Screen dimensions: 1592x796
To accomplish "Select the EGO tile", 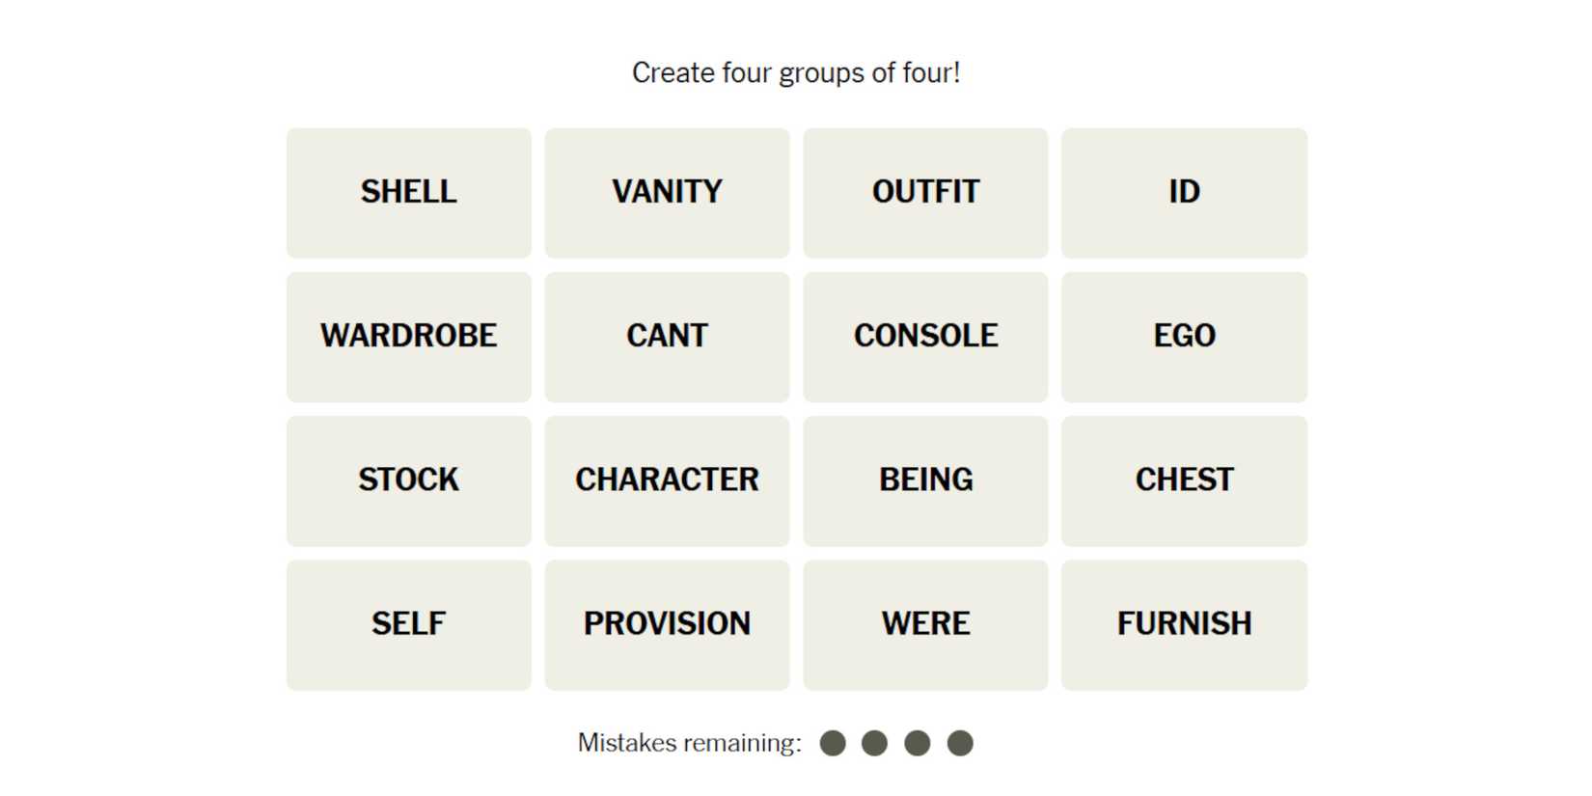I will click(1184, 337).
